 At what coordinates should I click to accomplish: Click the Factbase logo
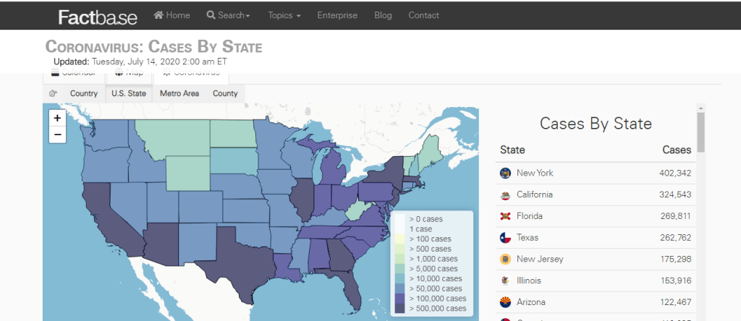[98, 16]
